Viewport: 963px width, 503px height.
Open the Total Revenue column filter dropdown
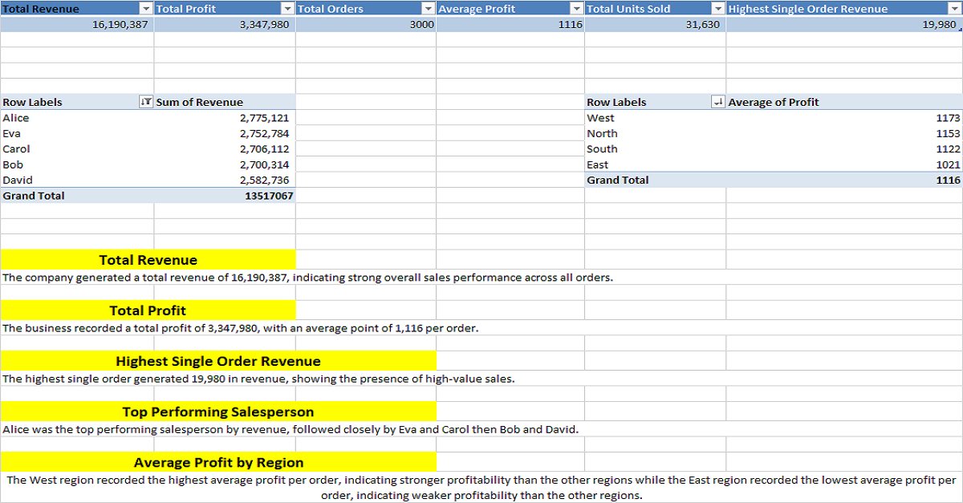pyautogui.click(x=145, y=9)
